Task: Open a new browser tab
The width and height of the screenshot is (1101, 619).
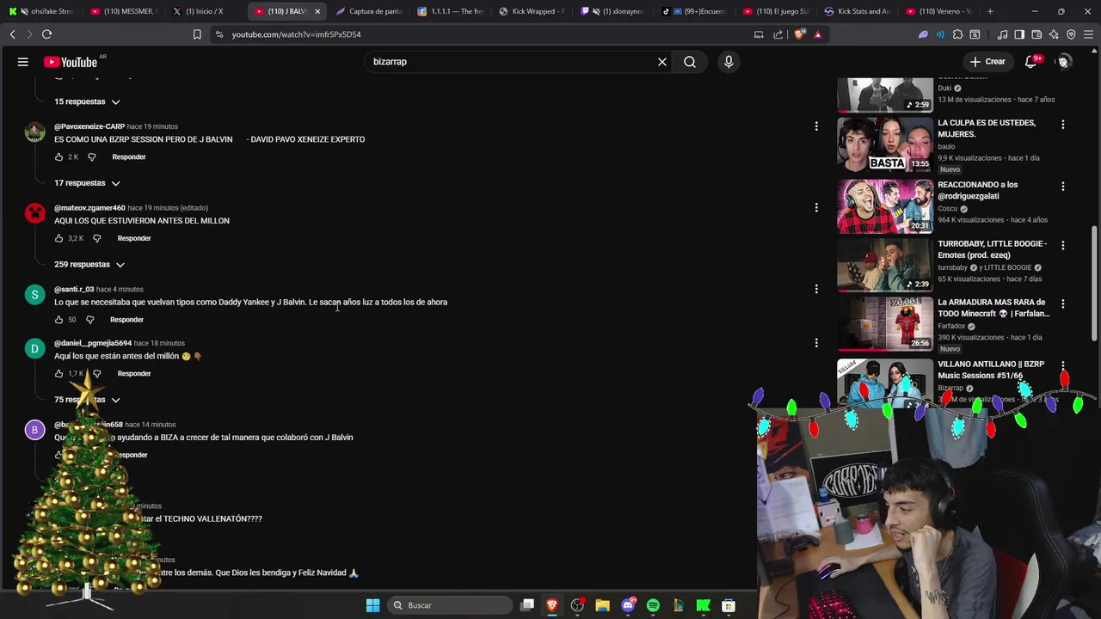Action: point(990,11)
